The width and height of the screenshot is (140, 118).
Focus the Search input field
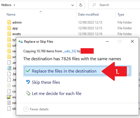114,5
